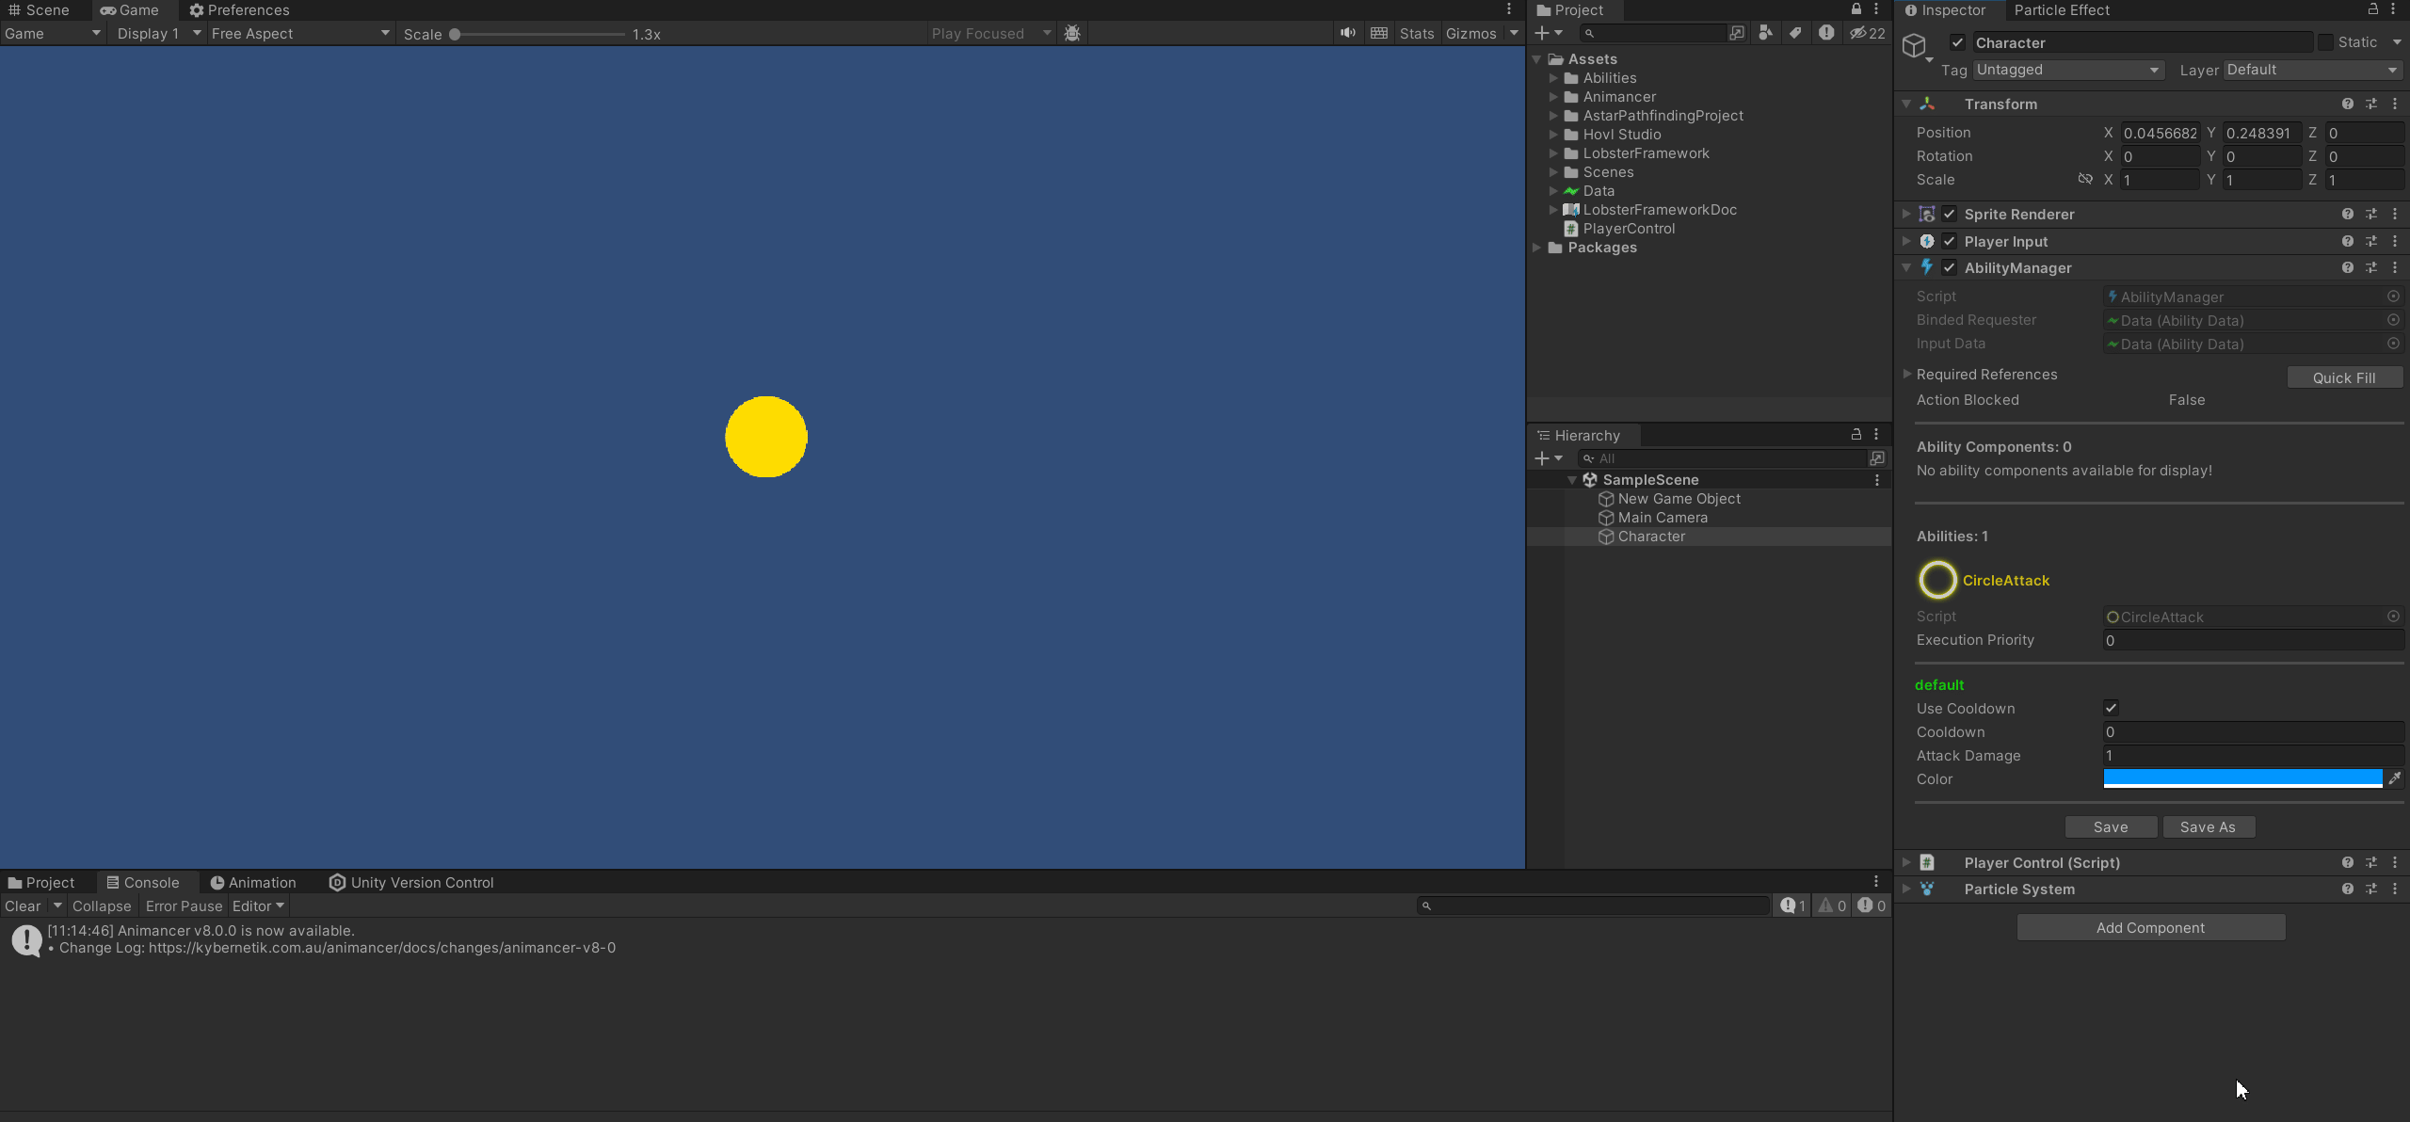
Task: Open Particle System component help icon
Action: tap(2348, 889)
